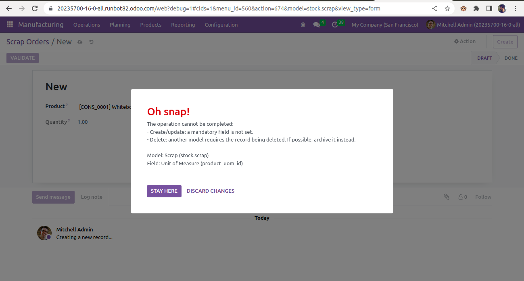Screen dimensions: 524x281
Task: Open the Products menu
Action: [x=151, y=25]
